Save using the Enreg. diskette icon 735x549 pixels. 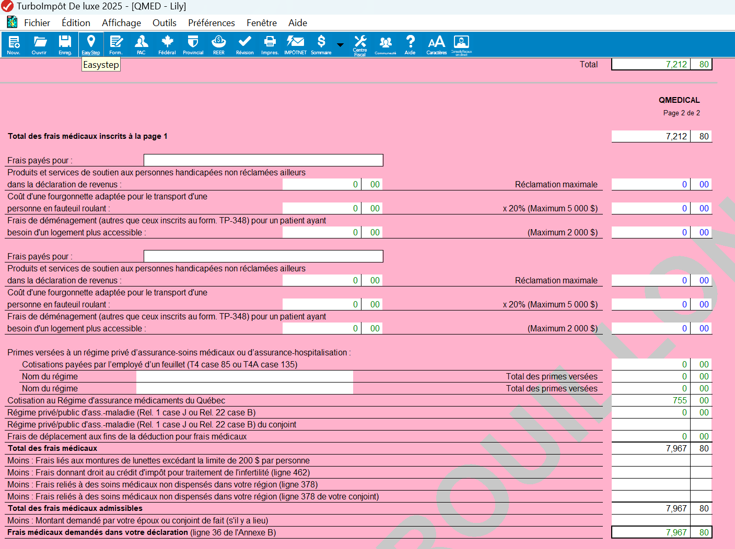pyautogui.click(x=65, y=45)
